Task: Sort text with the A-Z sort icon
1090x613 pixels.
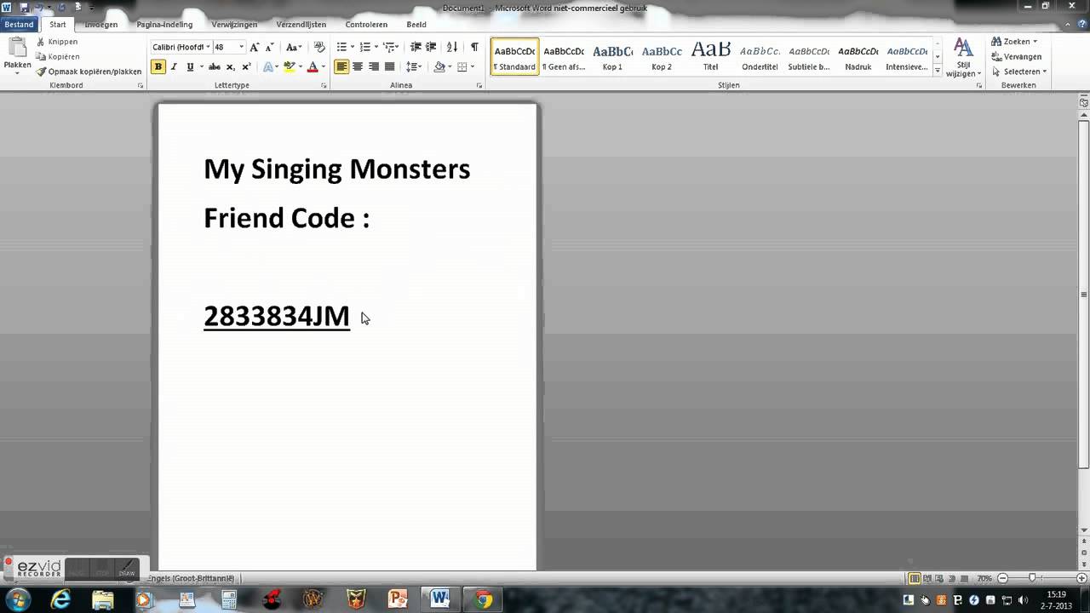Action: click(x=452, y=48)
